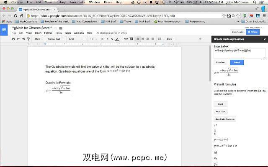
Task: Collapse the menus with the double-chevron
Action: point(200,39)
